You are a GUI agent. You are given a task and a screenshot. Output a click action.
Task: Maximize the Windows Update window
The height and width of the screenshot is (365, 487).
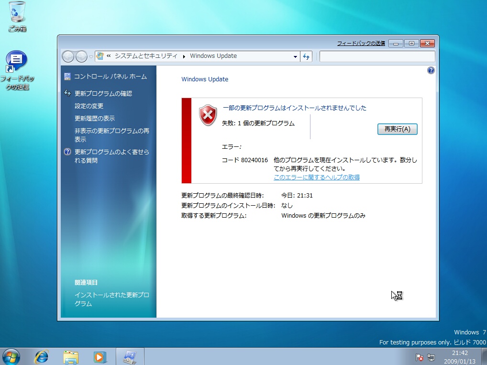(411, 44)
